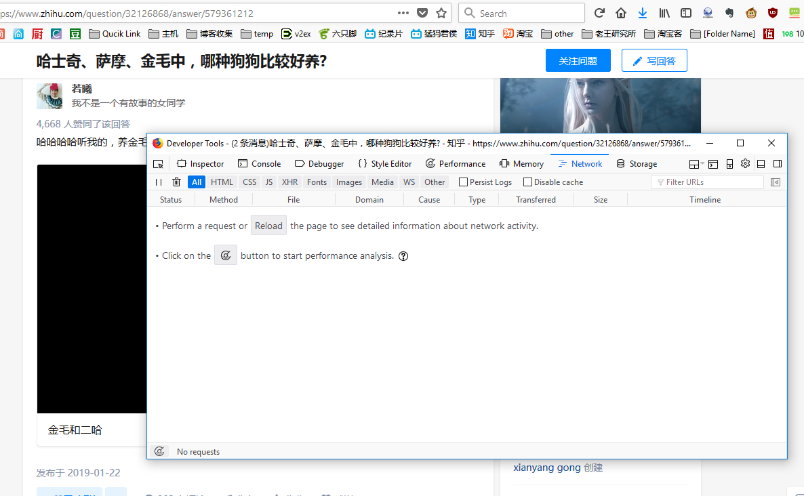Open the other bookmarks folder
This screenshot has height=496, width=804.
pyautogui.click(x=557, y=33)
